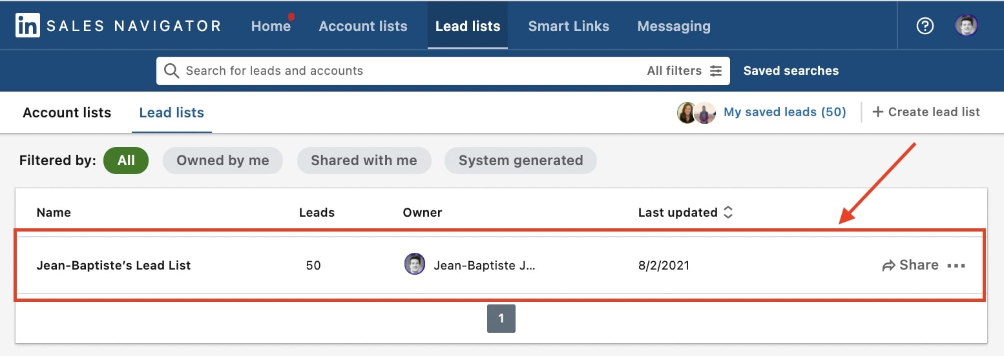Viewport: 1004px width, 356px height.
Task: Open the profile avatar menu in header
Action: (x=967, y=26)
